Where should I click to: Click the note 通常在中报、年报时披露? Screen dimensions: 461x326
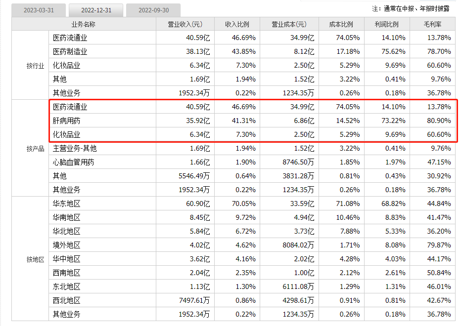click(x=416, y=9)
